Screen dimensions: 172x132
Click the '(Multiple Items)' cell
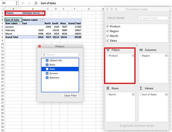[31, 13]
